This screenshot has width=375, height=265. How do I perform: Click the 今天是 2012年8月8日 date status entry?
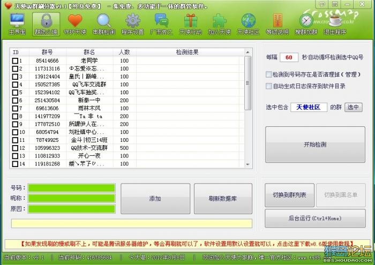[x=157, y=258]
